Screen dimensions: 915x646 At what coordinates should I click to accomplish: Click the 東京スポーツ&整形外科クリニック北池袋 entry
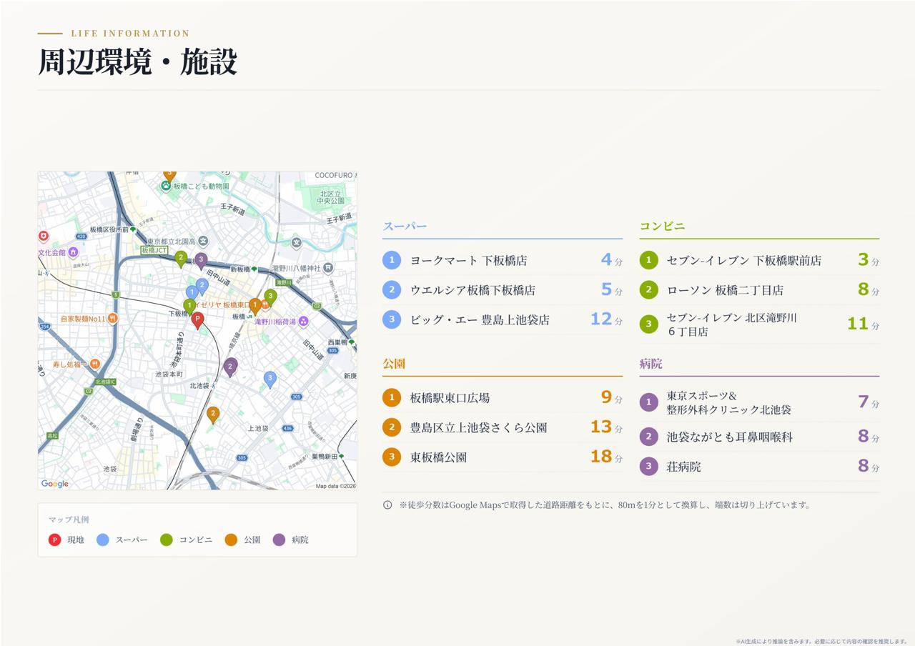pos(759,402)
